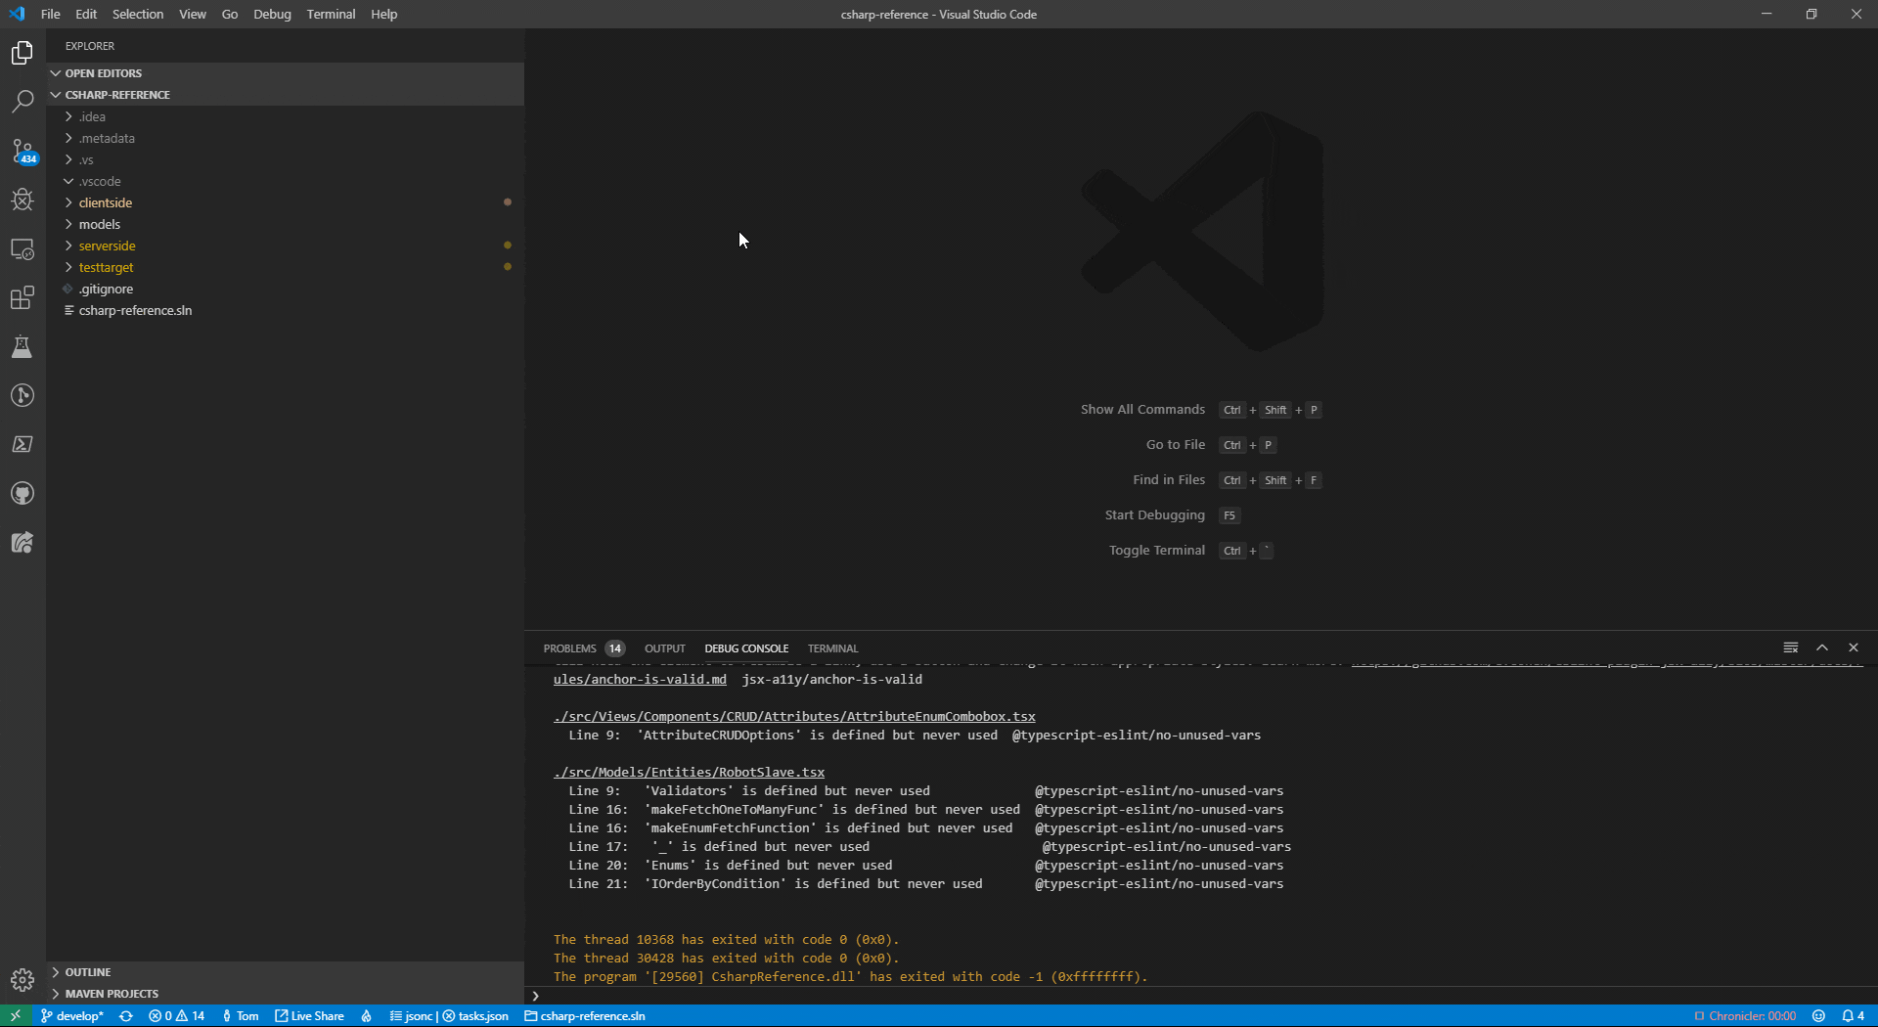Image resolution: width=1878 pixels, height=1027 pixels.
Task: Expand the OUTLINE section
Action: [x=87, y=972]
